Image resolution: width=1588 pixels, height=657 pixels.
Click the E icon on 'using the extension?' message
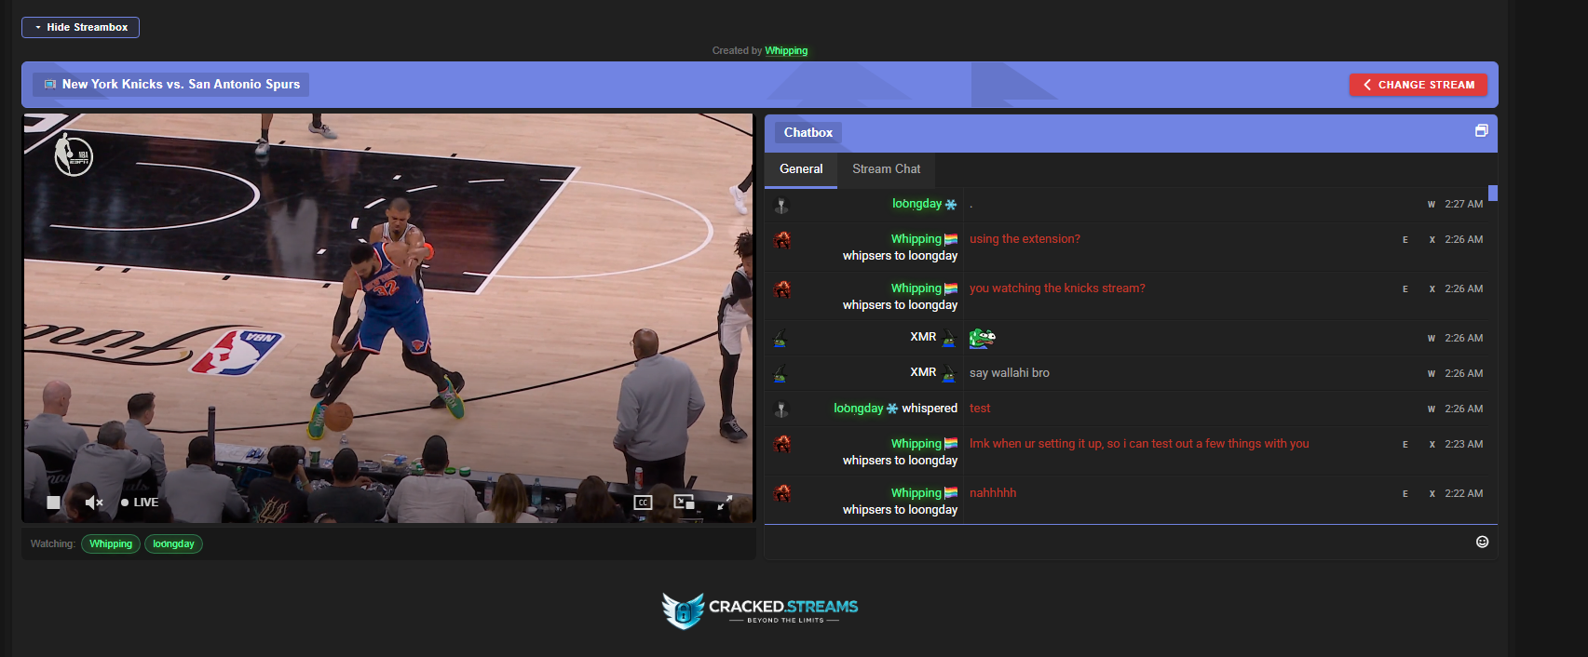pos(1405,240)
